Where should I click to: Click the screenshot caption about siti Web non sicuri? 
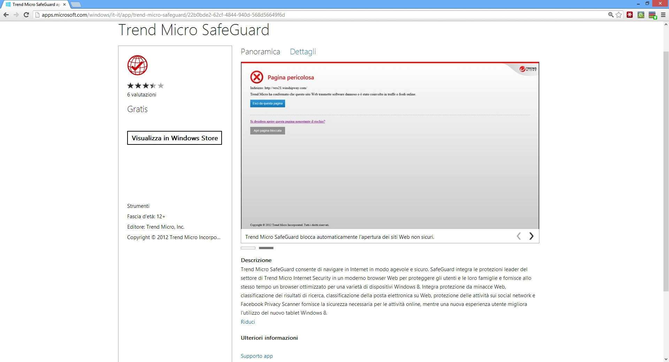[340, 237]
